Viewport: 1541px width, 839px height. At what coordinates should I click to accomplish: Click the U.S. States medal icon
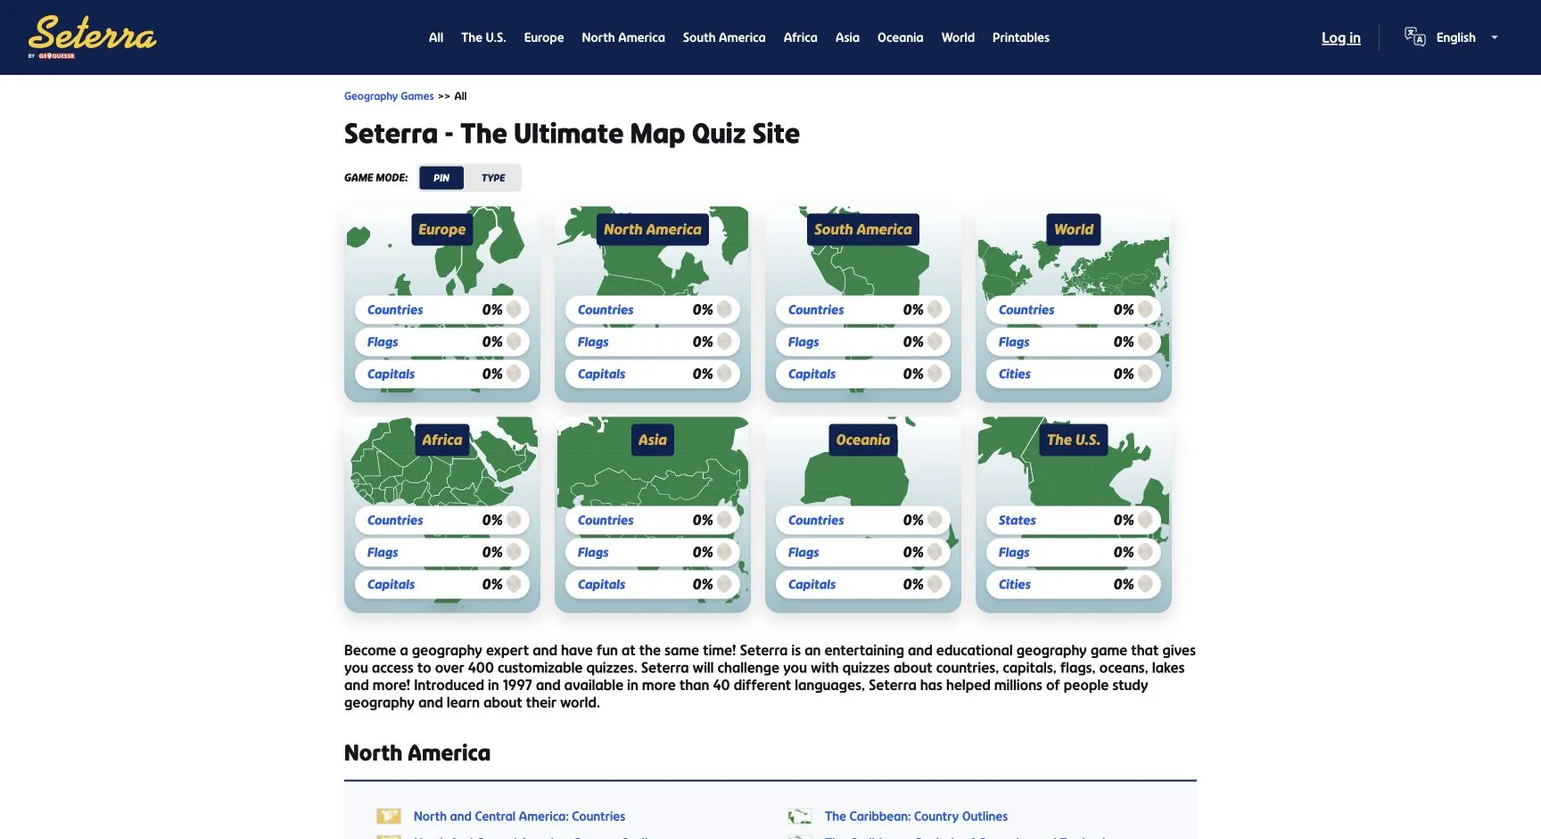click(x=1145, y=520)
